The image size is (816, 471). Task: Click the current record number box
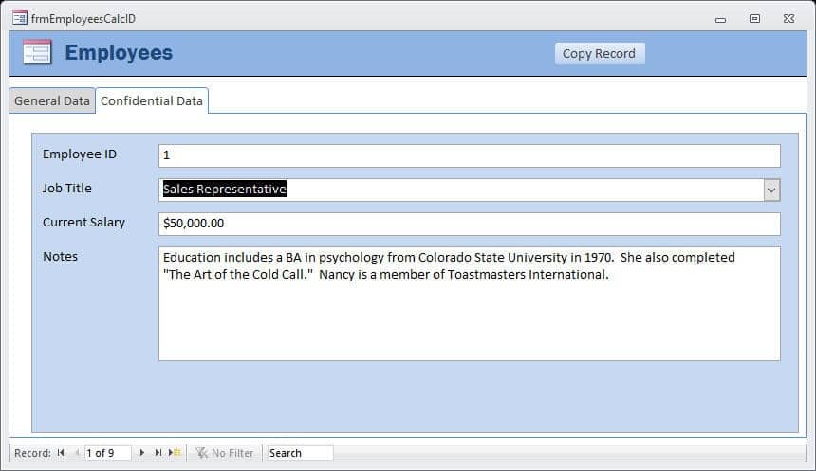point(107,453)
